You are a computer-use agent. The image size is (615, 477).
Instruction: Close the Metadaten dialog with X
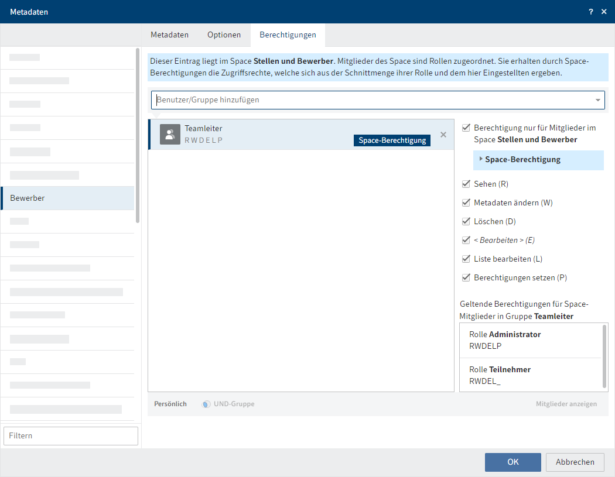tap(604, 12)
